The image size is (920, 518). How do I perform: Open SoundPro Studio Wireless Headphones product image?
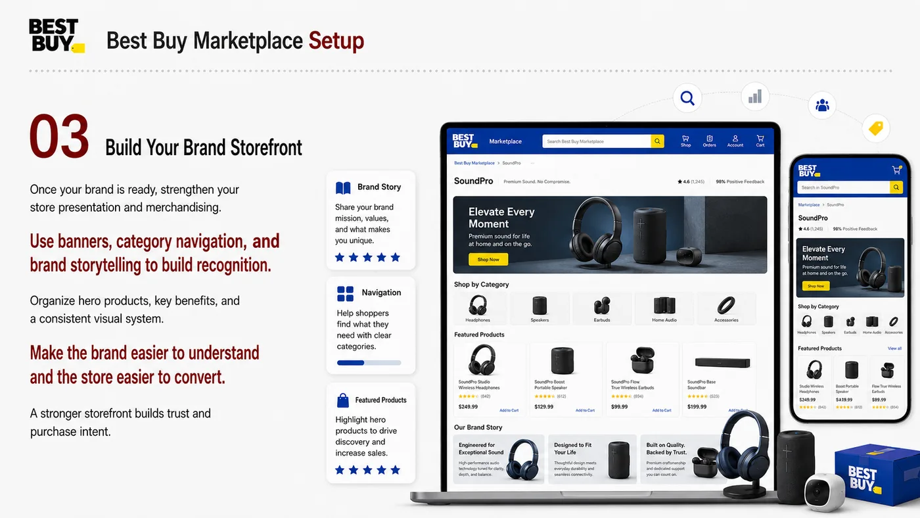[x=482, y=360]
